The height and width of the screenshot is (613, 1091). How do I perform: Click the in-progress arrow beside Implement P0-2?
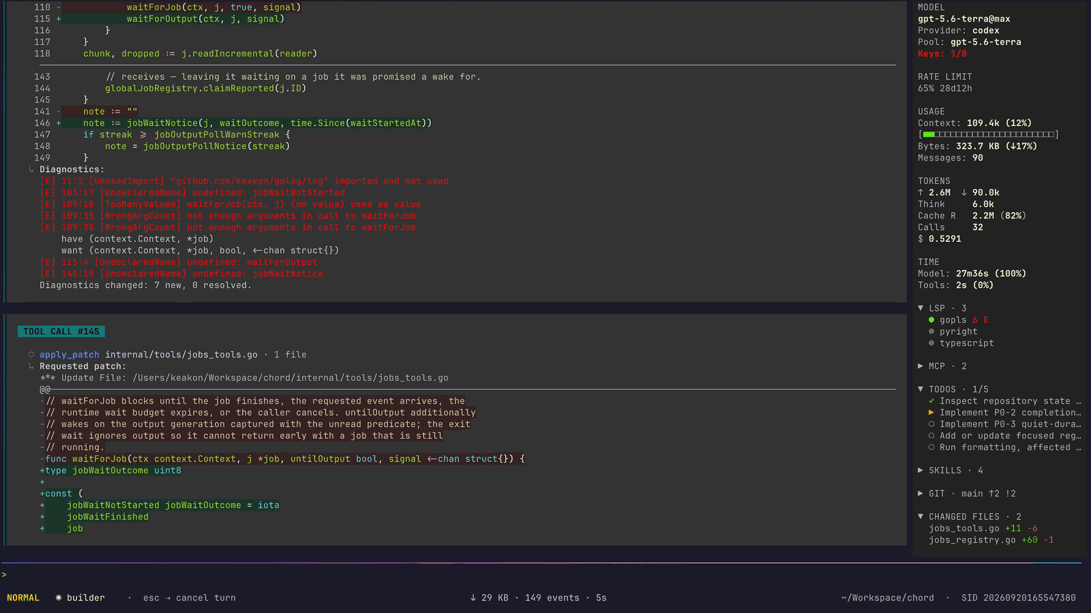(931, 413)
